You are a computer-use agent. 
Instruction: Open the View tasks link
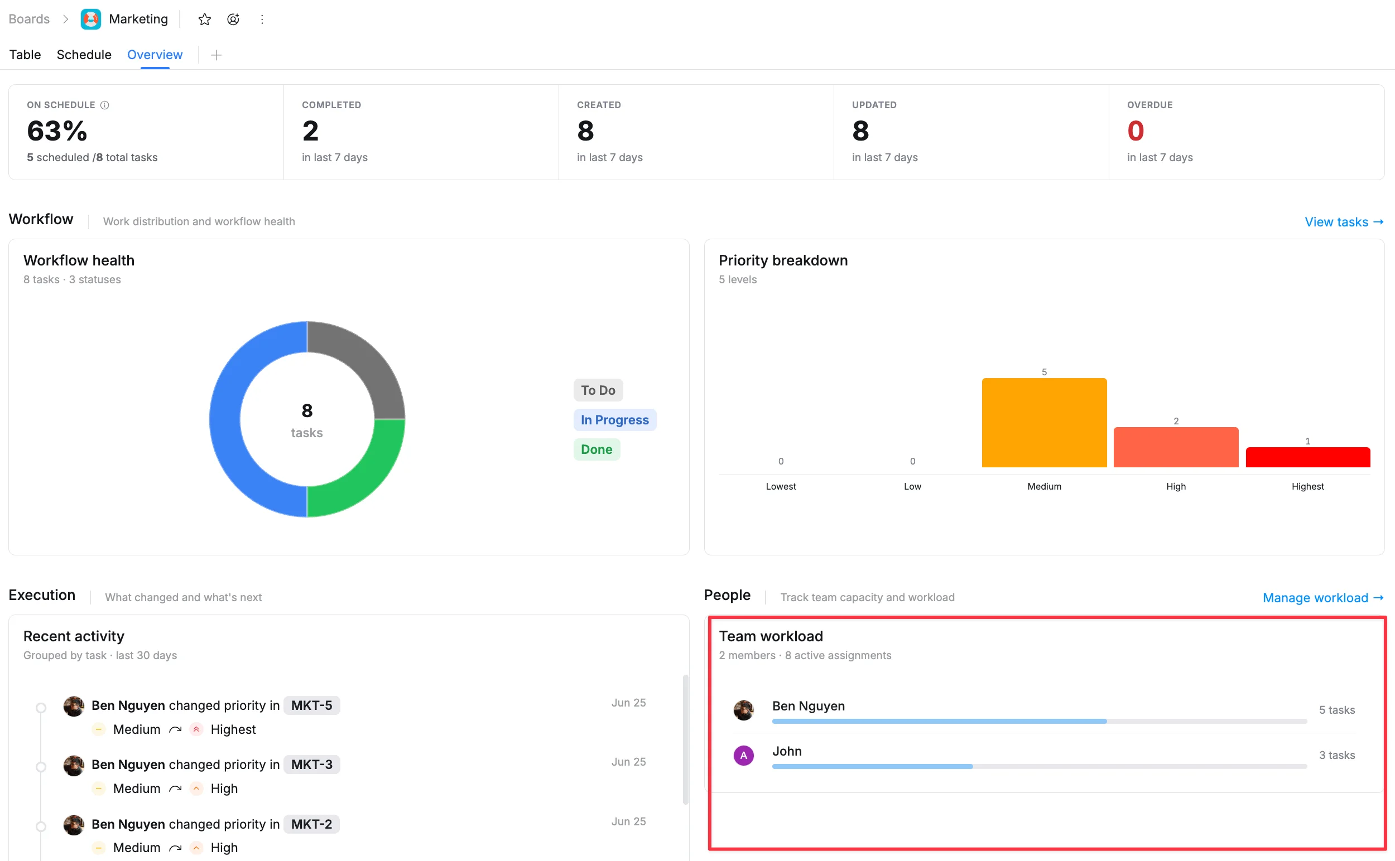1344,222
